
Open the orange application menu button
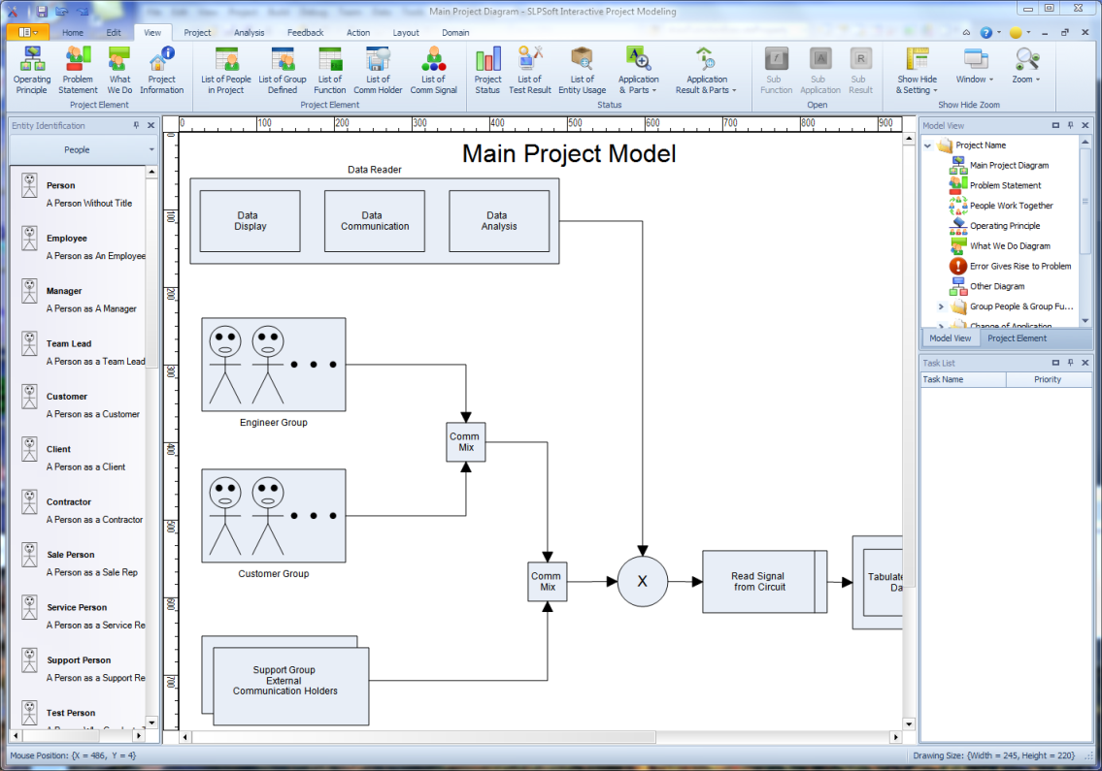27,32
